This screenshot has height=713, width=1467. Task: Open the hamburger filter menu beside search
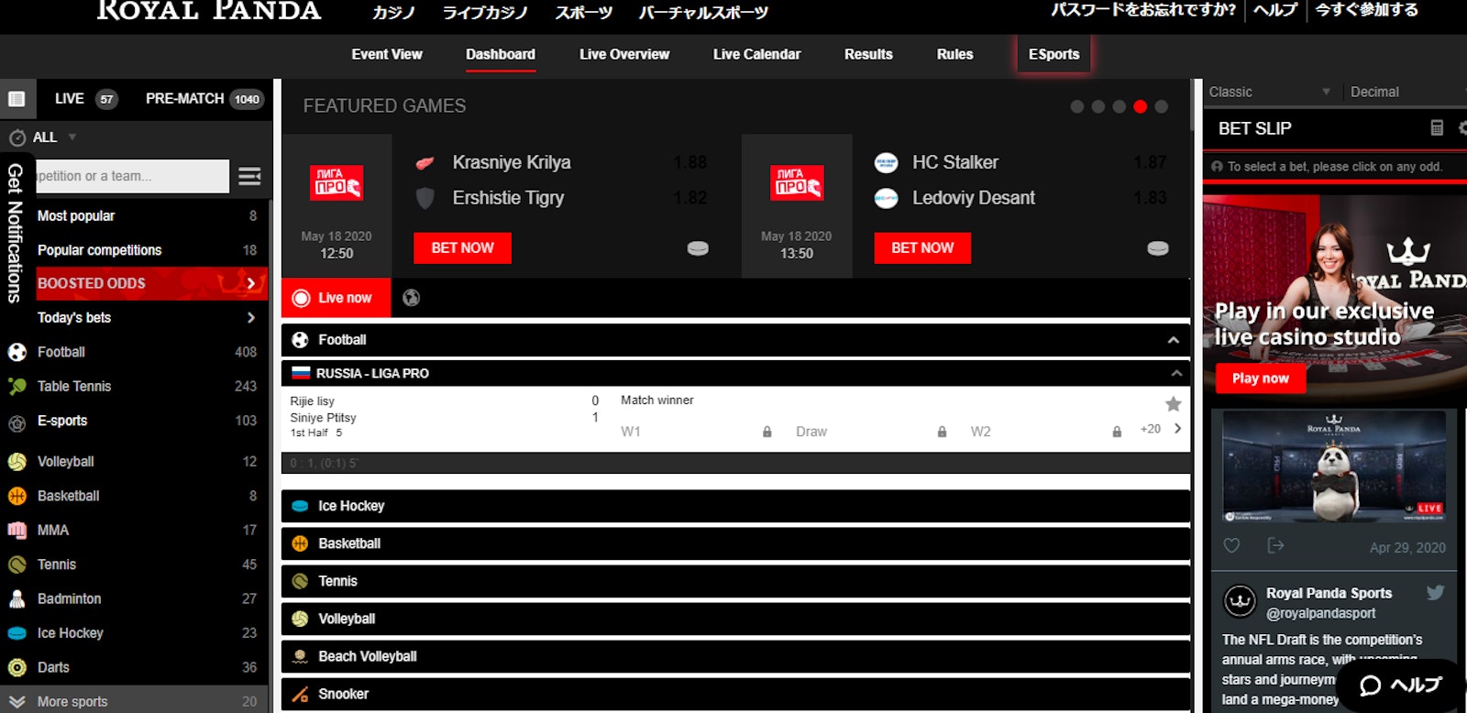point(249,176)
